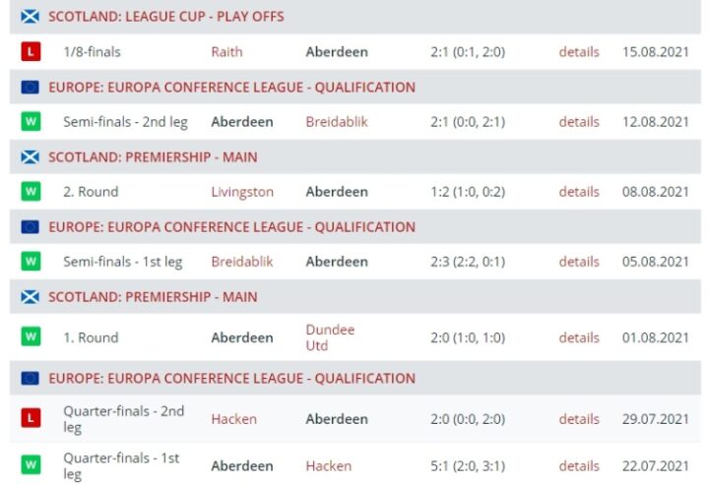Click the 2:3 score for Breidablik vs Aberdeen
709x484 pixels.
[468, 262]
